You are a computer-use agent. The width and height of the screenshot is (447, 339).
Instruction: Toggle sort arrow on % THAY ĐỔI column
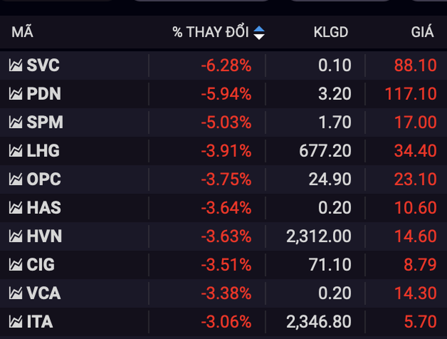259,32
